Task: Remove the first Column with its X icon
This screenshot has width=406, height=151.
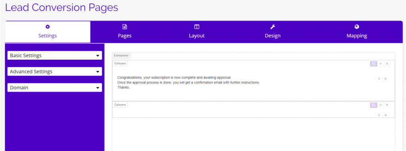Action: [x=387, y=64]
